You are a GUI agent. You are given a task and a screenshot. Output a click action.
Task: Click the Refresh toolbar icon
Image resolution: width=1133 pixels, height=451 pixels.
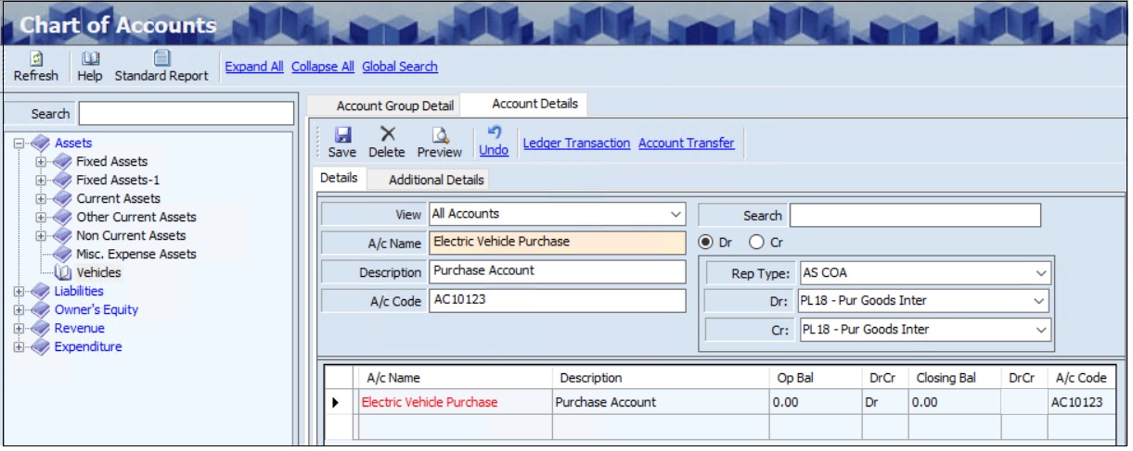pos(35,58)
